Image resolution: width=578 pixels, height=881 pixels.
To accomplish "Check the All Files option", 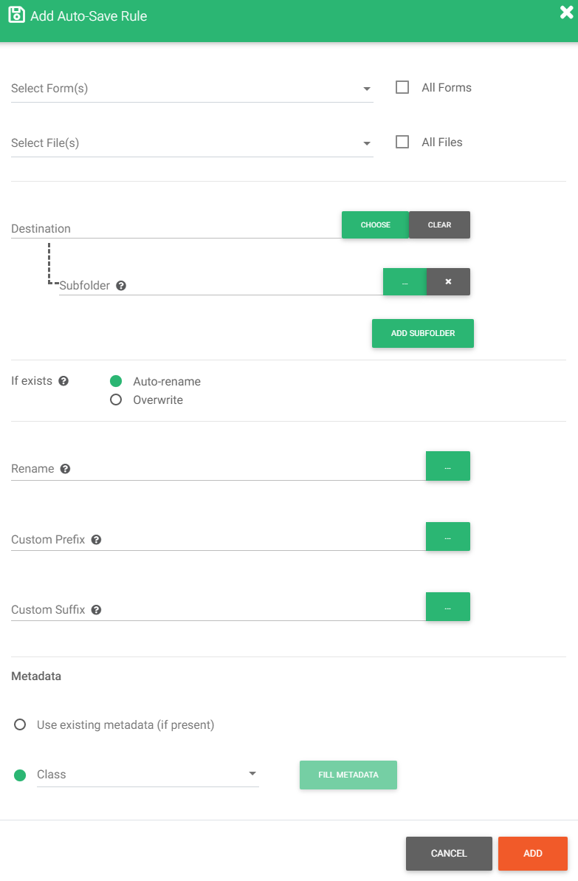I will click(402, 141).
